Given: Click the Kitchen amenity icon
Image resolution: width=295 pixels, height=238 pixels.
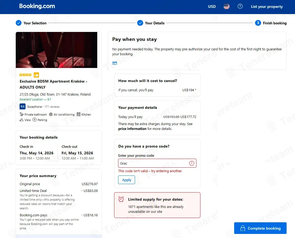Looking at the screenshot, I should click(79, 114).
